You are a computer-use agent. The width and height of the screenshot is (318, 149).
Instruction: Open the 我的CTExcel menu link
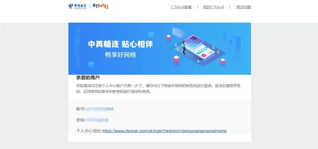point(213,7)
